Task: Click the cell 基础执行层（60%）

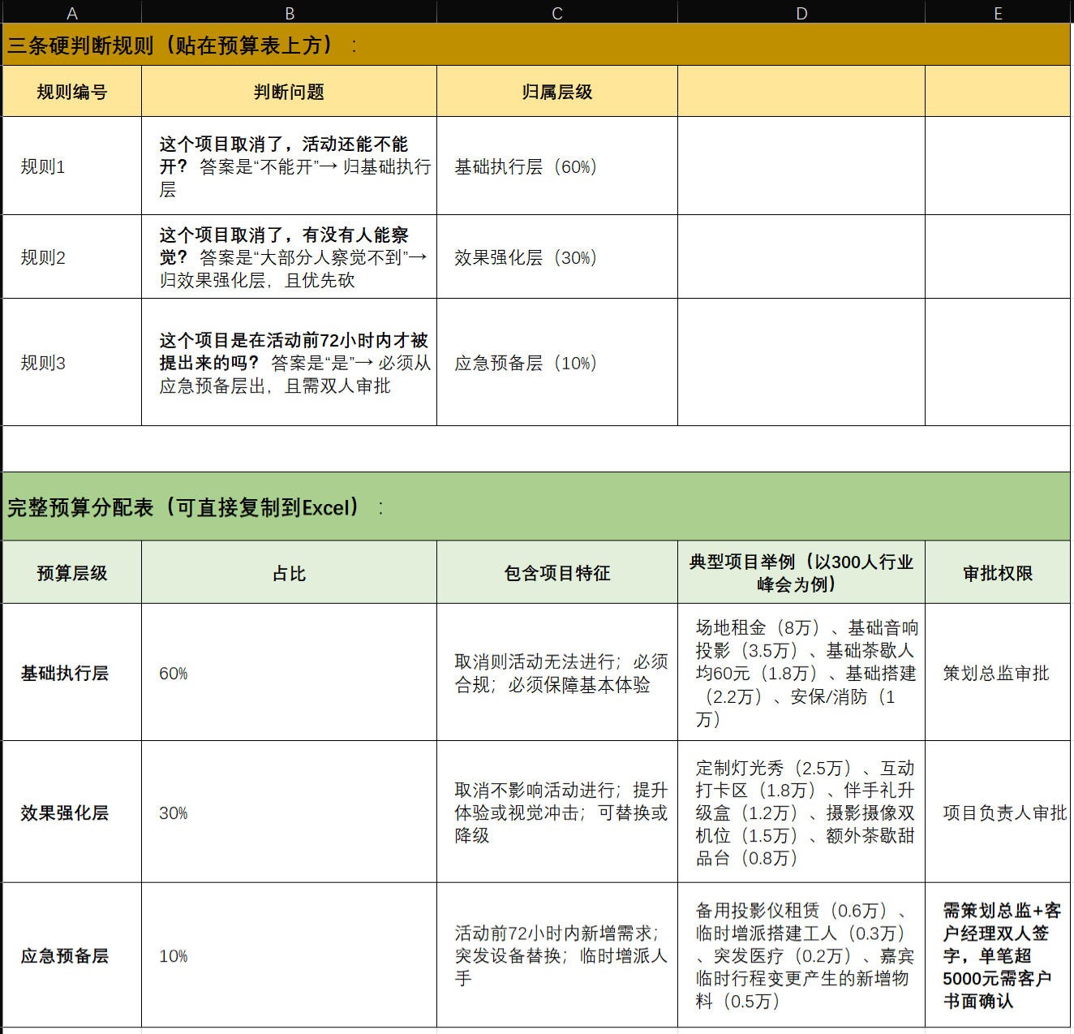Action: [557, 166]
